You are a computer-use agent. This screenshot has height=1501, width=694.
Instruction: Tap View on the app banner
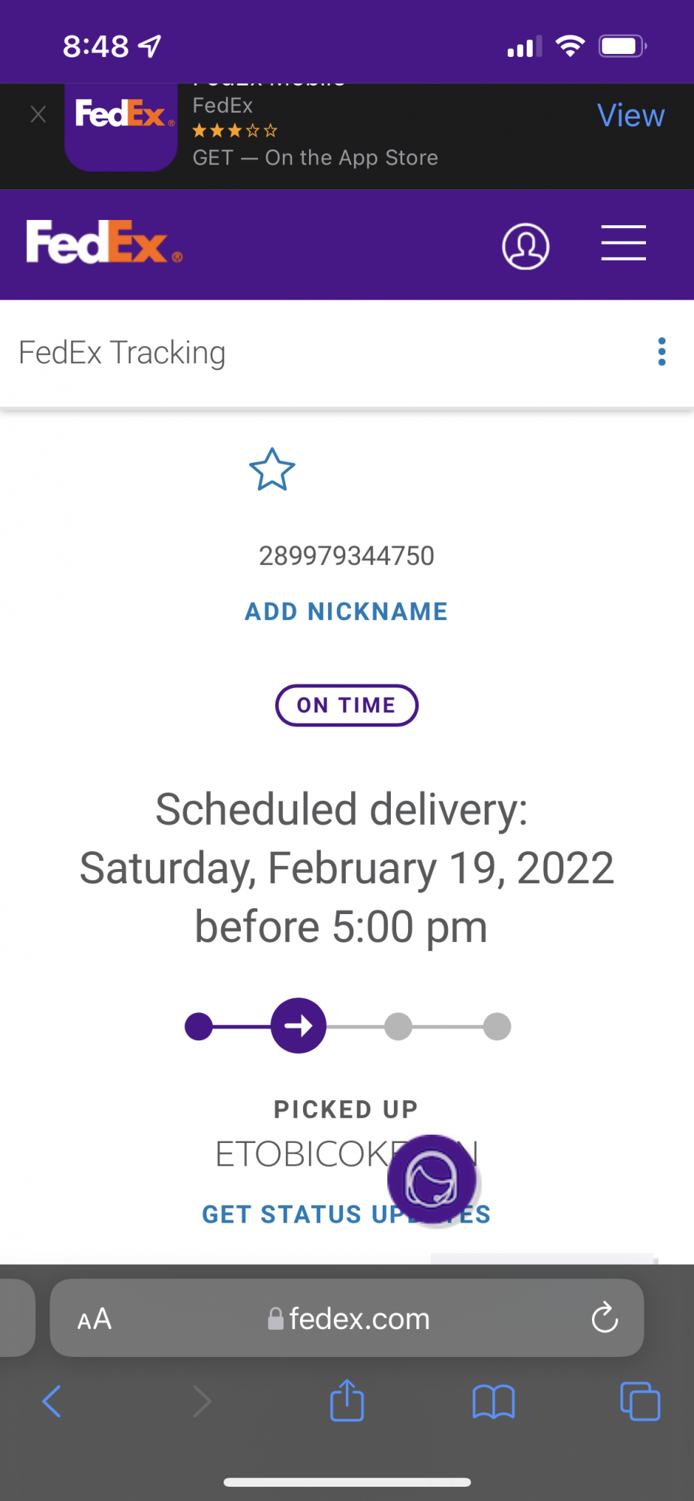630,116
